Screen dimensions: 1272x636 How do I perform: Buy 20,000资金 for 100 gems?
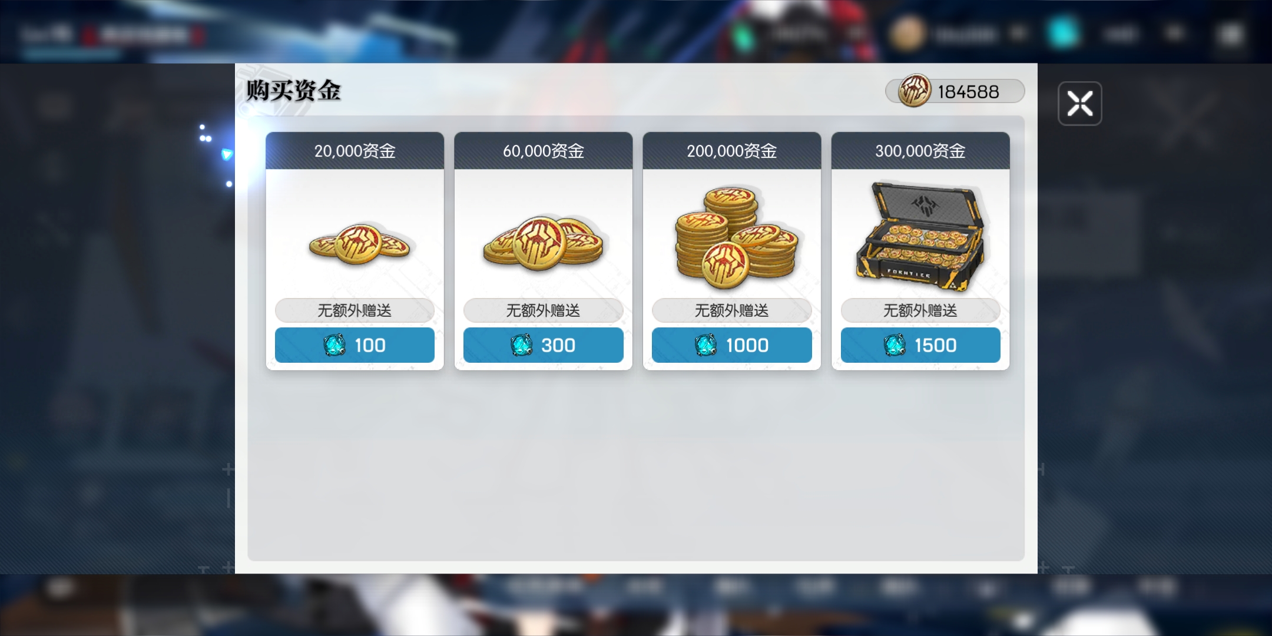point(355,345)
